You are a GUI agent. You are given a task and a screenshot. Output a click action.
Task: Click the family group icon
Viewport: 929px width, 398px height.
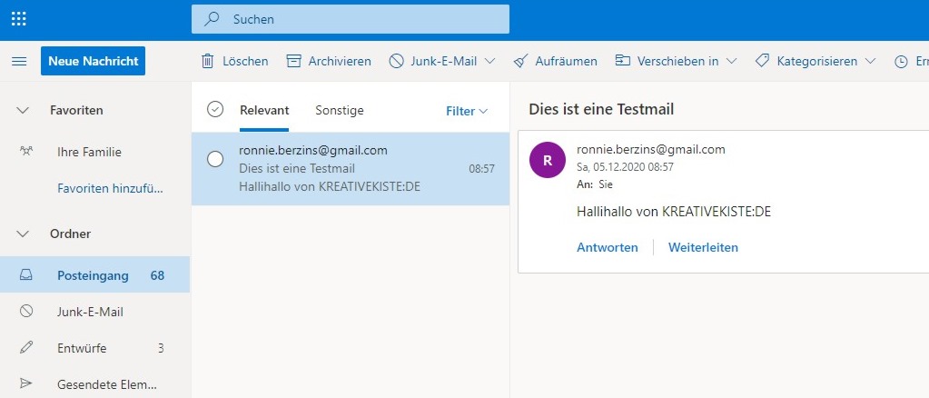pos(26,151)
